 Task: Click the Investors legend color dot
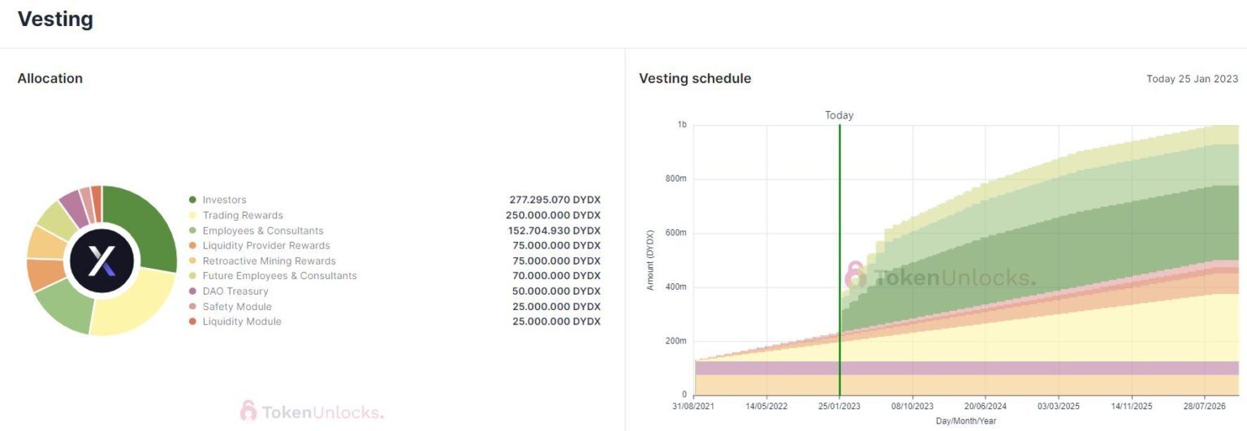click(x=192, y=200)
